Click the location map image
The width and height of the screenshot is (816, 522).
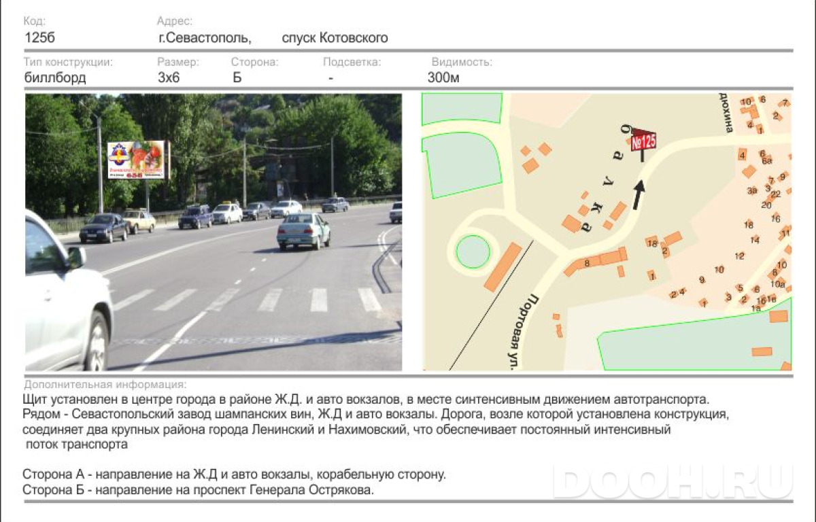(x=607, y=232)
